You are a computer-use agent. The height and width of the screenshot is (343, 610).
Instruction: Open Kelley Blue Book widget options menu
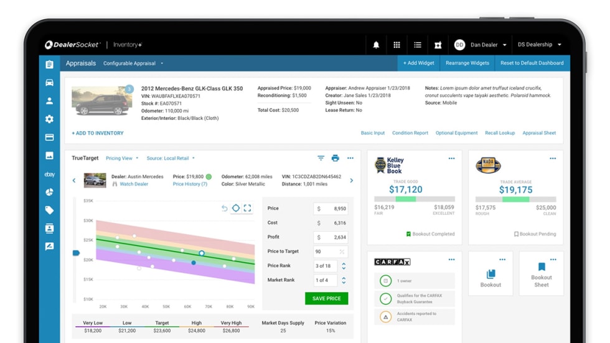[451, 158]
